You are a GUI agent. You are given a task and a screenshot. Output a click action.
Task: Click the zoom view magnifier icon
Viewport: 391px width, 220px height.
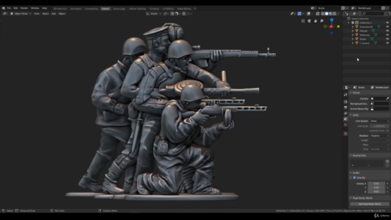(322, 21)
